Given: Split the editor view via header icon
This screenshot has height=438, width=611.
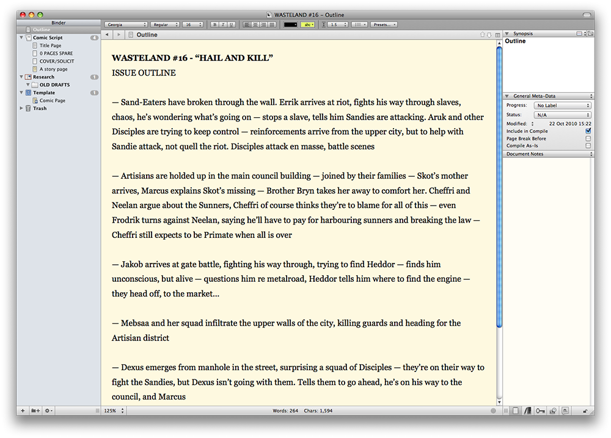Looking at the screenshot, I should [x=497, y=35].
